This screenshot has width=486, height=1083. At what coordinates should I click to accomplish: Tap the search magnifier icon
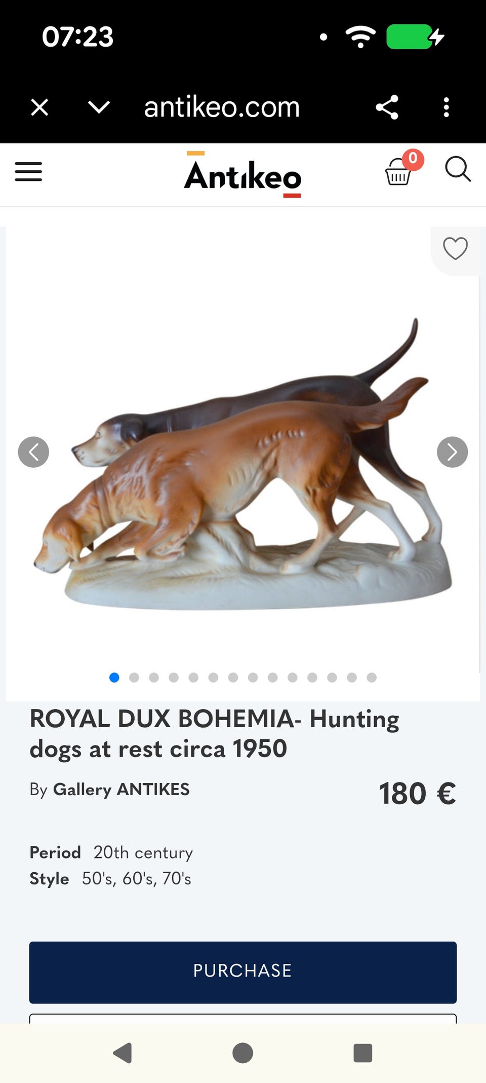[x=458, y=169]
